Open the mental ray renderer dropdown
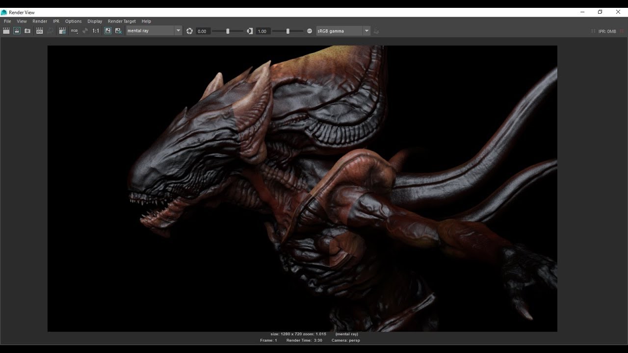 (x=154, y=31)
